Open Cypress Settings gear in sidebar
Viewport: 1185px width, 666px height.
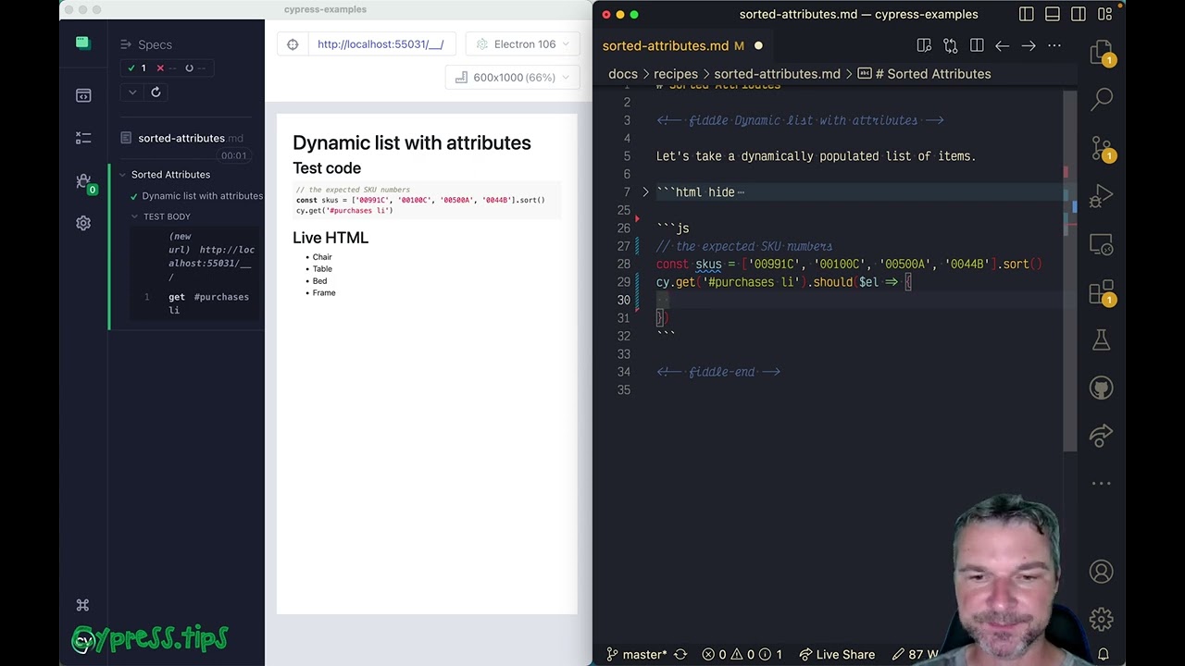83,223
